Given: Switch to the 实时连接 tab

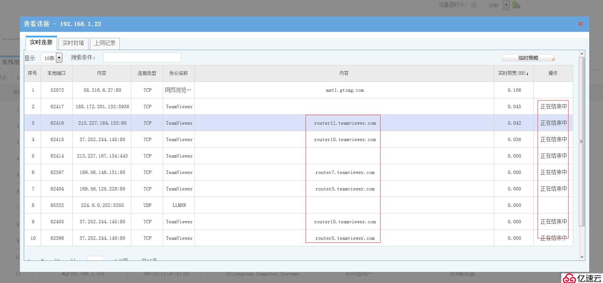Looking at the screenshot, I should (41, 42).
